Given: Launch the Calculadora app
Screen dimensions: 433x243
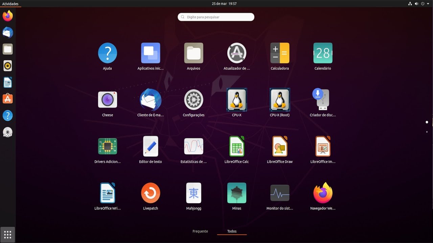Looking at the screenshot, I should click(280, 53).
